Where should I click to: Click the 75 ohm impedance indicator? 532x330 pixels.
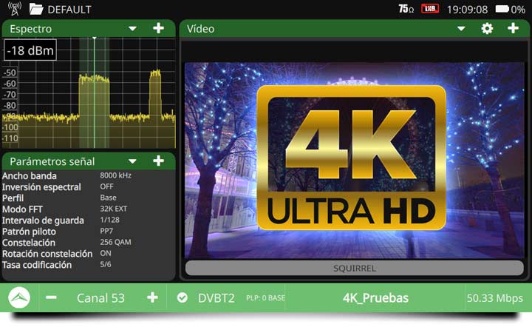click(x=406, y=9)
